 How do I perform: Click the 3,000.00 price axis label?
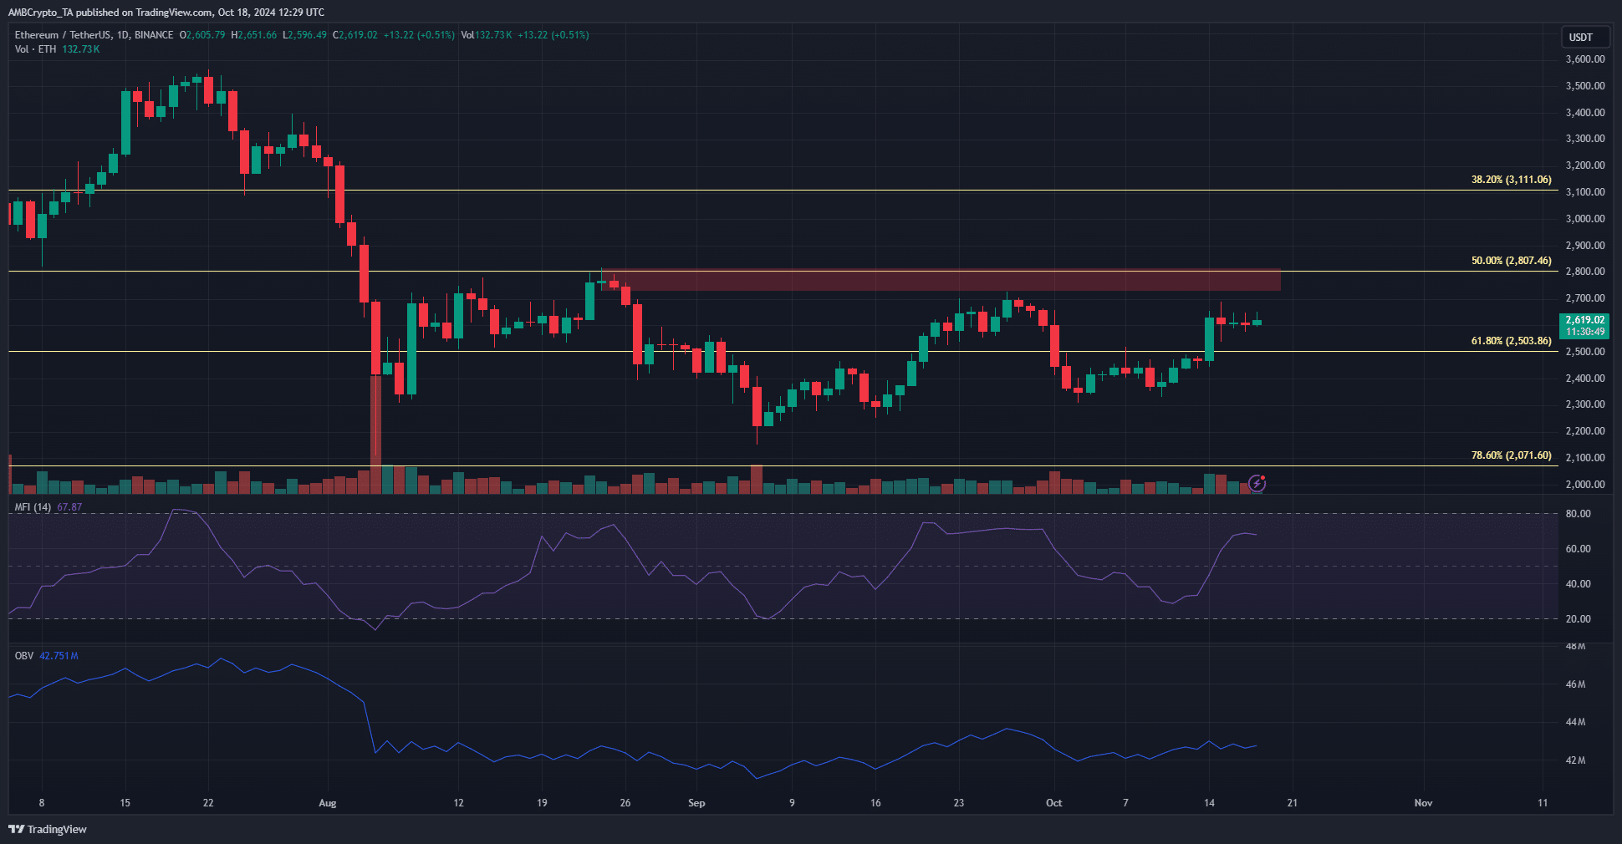[1585, 219]
